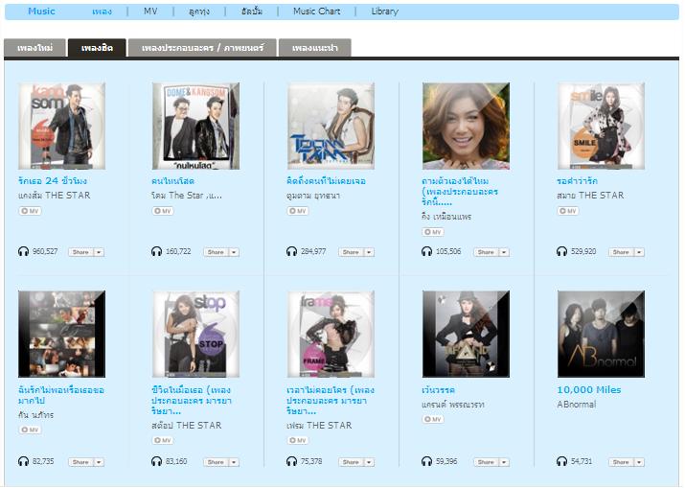Go to the MV menu item

150,12
